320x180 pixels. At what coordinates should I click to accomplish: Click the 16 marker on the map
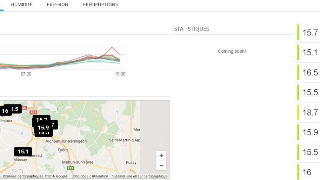click(5, 111)
